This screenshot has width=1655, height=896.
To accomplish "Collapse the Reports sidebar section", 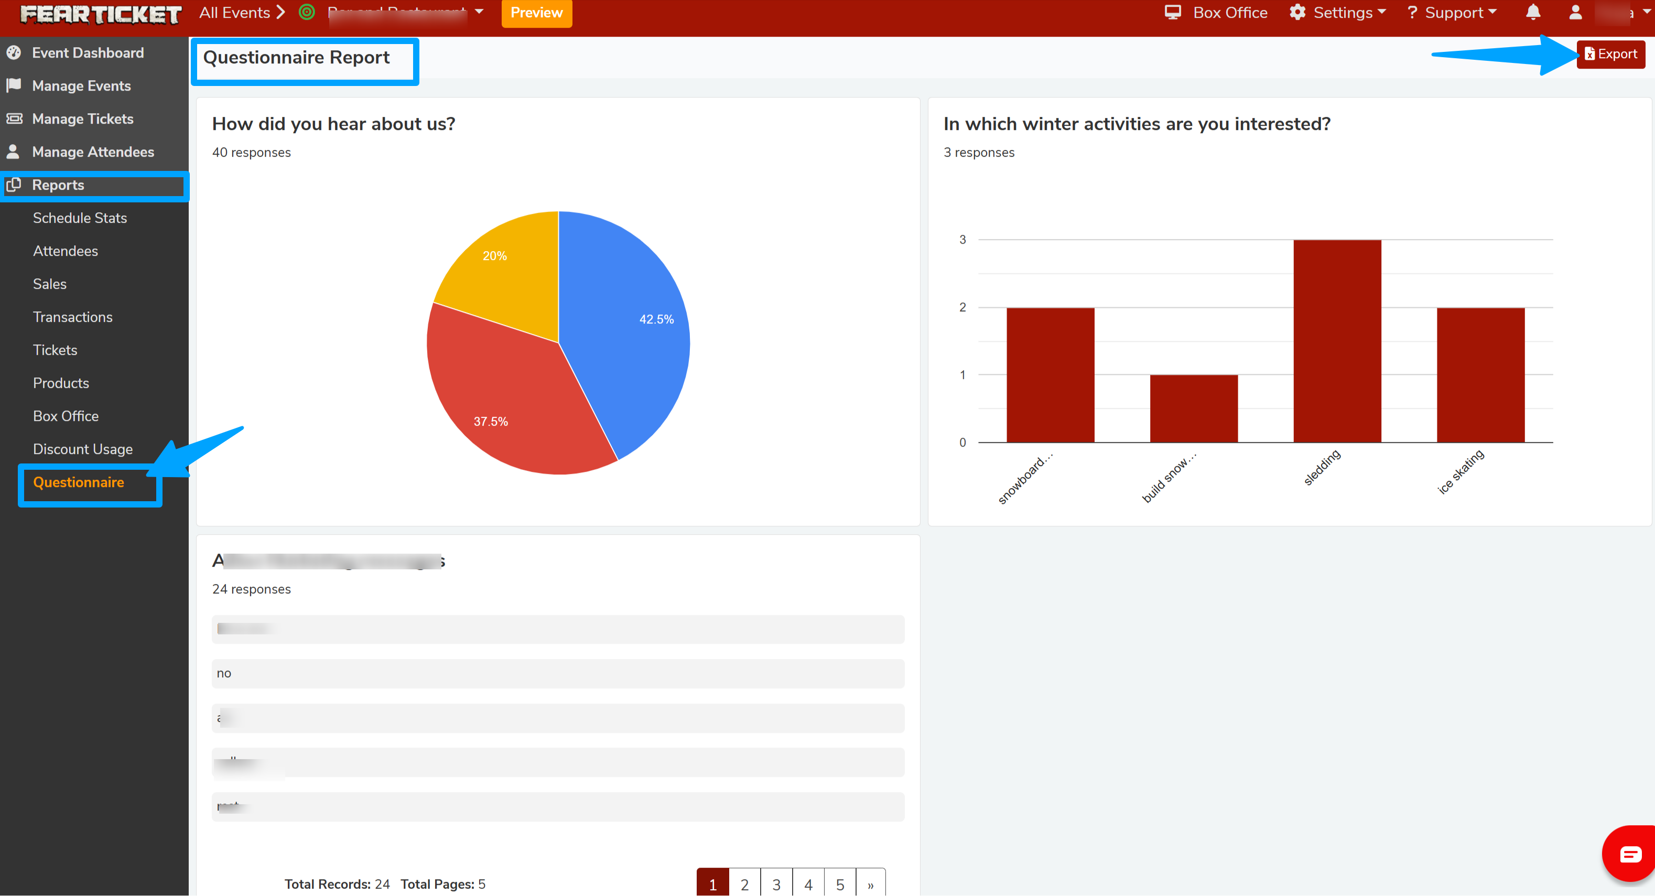I will point(58,185).
